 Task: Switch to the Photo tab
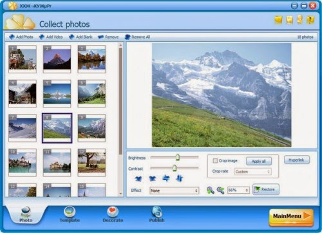pyautogui.click(x=26, y=214)
